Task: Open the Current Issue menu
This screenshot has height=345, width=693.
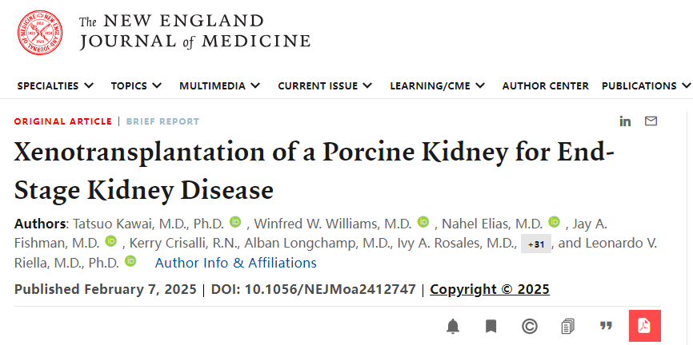Action: coord(324,85)
